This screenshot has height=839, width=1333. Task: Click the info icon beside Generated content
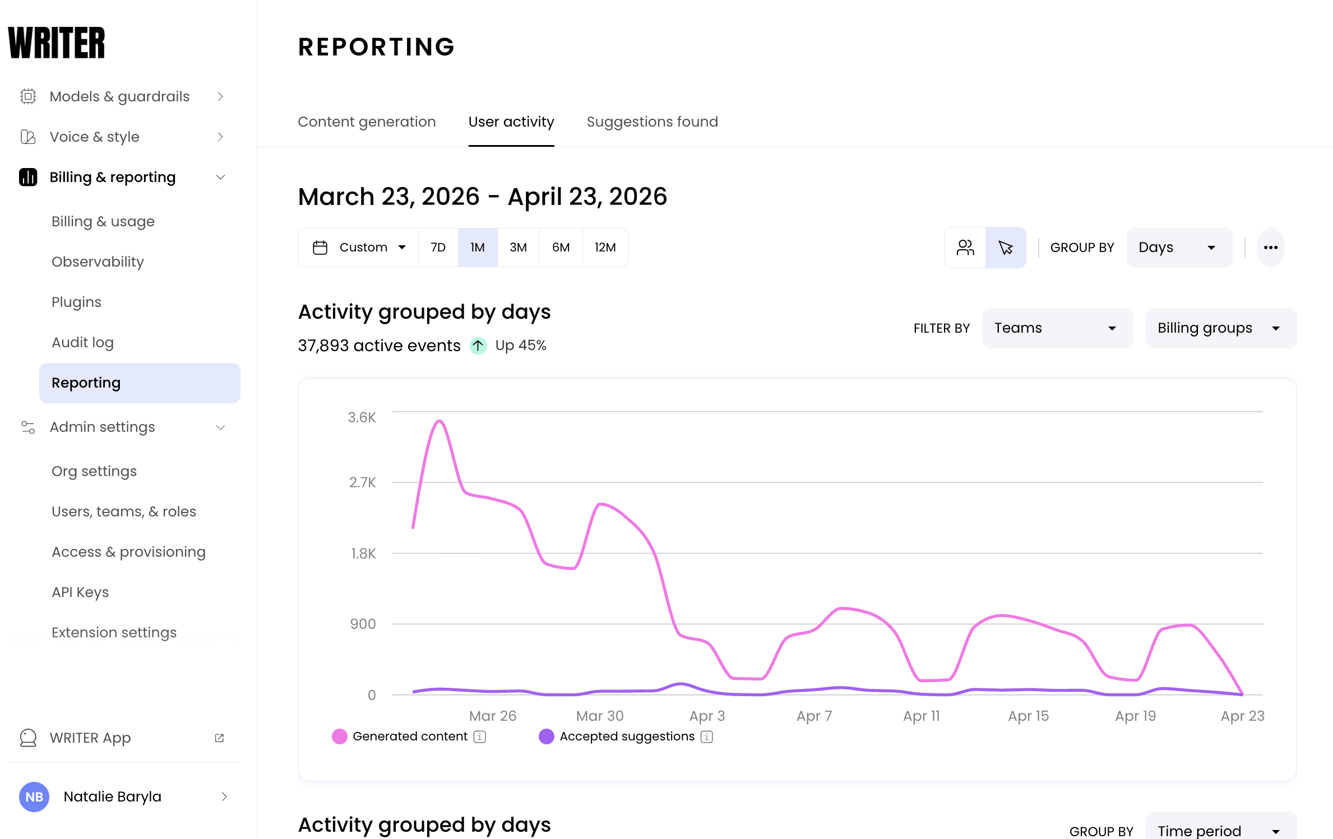(x=480, y=737)
